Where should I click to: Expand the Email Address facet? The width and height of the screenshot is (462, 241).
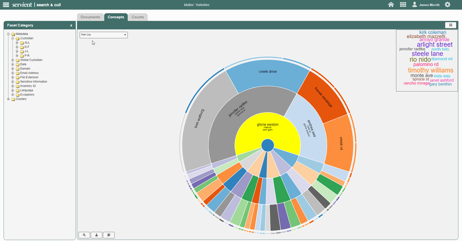pyautogui.click(x=13, y=73)
